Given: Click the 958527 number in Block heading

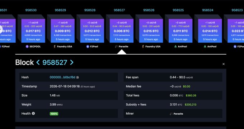Looking at the screenshot, I should (55, 62).
